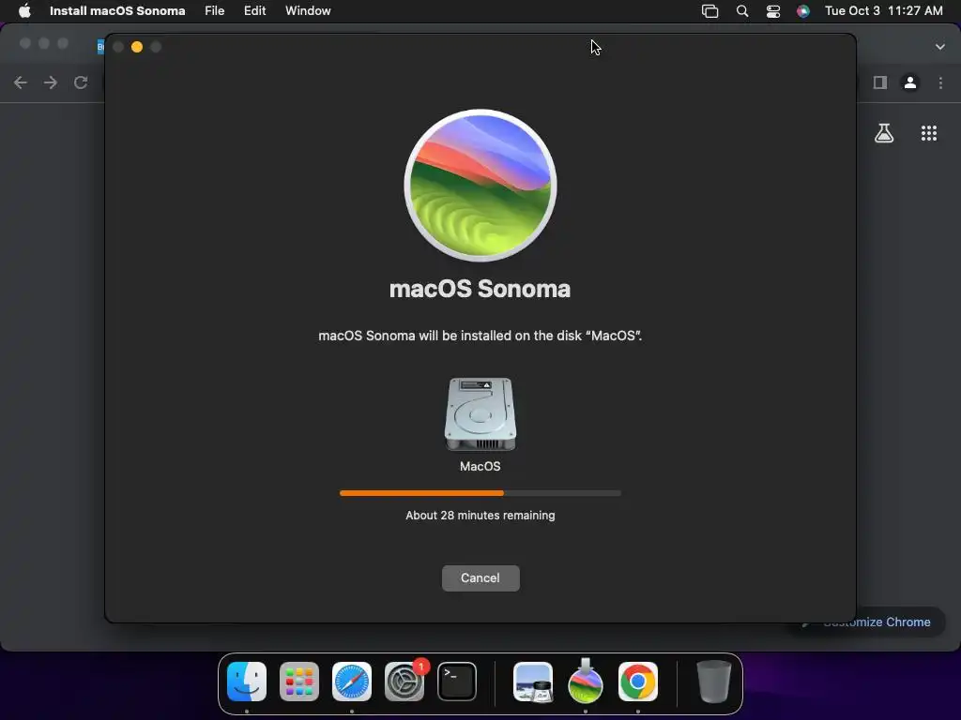Click the "MacOS" disk name label
This screenshot has height=720, width=961.
pos(480,467)
